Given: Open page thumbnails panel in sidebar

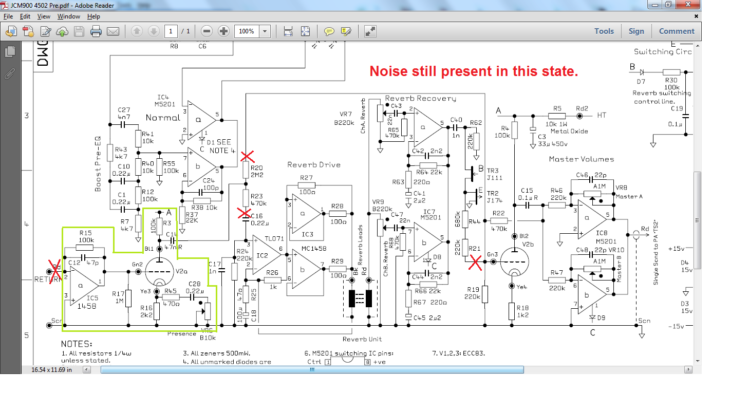Looking at the screenshot, I should click(x=9, y=52).
